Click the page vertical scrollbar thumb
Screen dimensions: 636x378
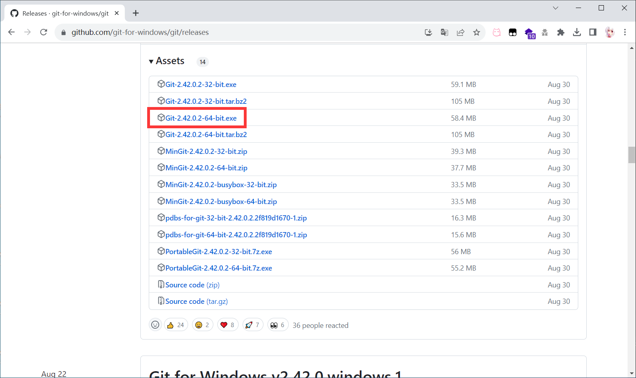[632, 155]
